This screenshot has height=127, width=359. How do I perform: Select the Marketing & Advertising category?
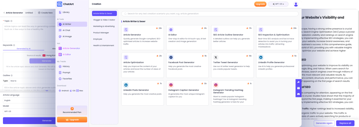point(104,26)
